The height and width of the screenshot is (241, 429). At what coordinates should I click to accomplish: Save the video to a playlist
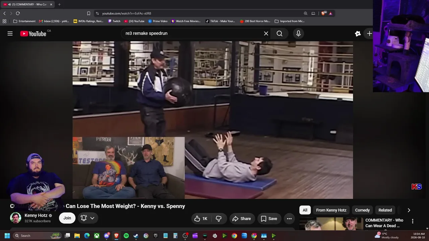point(269,219)
